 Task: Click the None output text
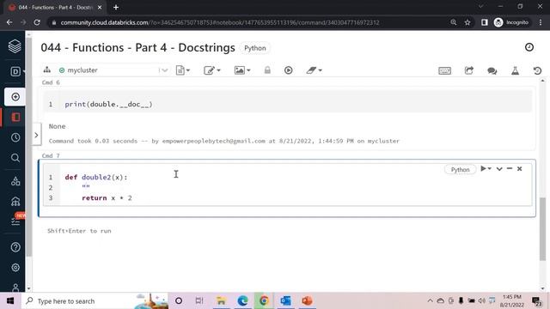click(58, 126)
